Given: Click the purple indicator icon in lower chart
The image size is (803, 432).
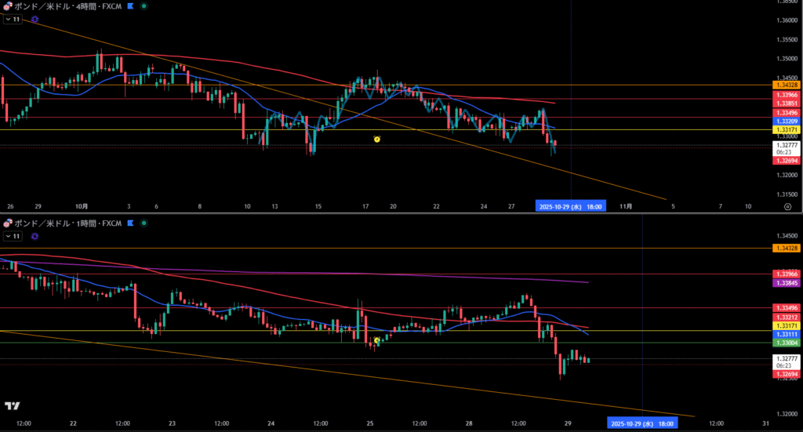Looking at the screenshot, I should [35, 235].
